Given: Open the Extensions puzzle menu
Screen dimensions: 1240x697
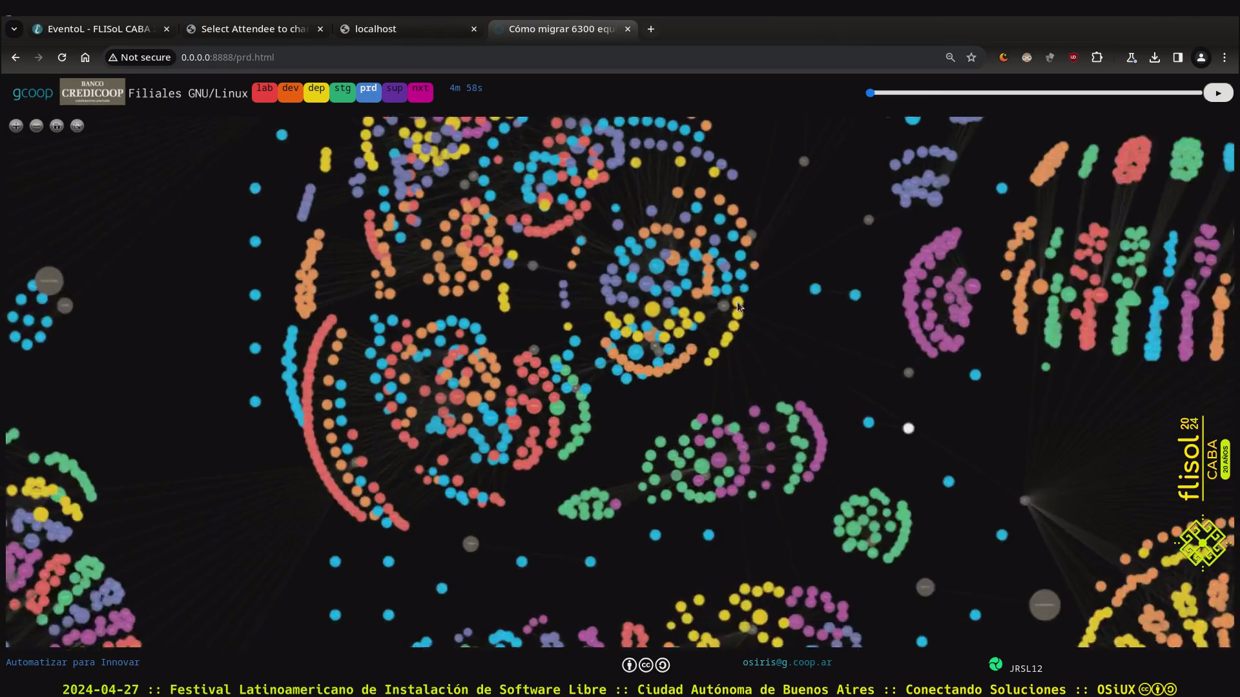Looking at the screenshot, I should 1097,57.
